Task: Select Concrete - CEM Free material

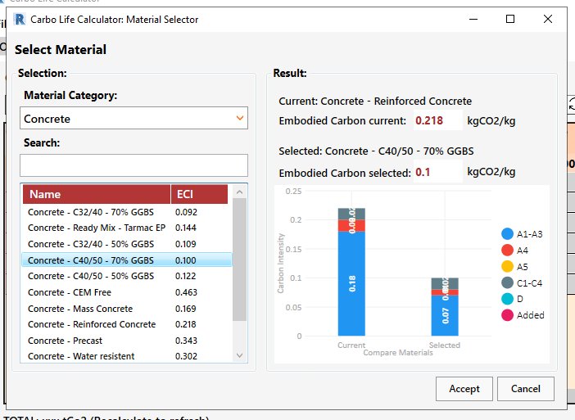Action: (x=70, y=292)
